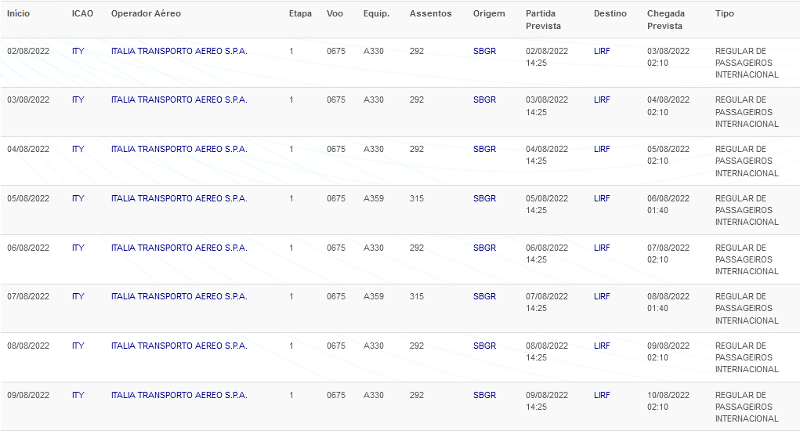This screenshot has height=431, width=800.
Task: Click the Assentos column header
Action: pyautogui.click(x=430, y=14)
